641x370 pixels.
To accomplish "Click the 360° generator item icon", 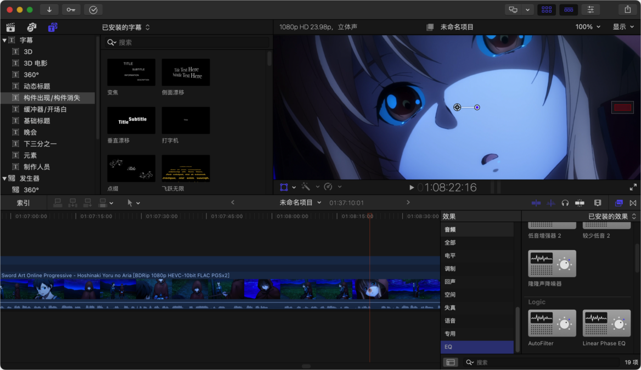I will click(15, 190).
